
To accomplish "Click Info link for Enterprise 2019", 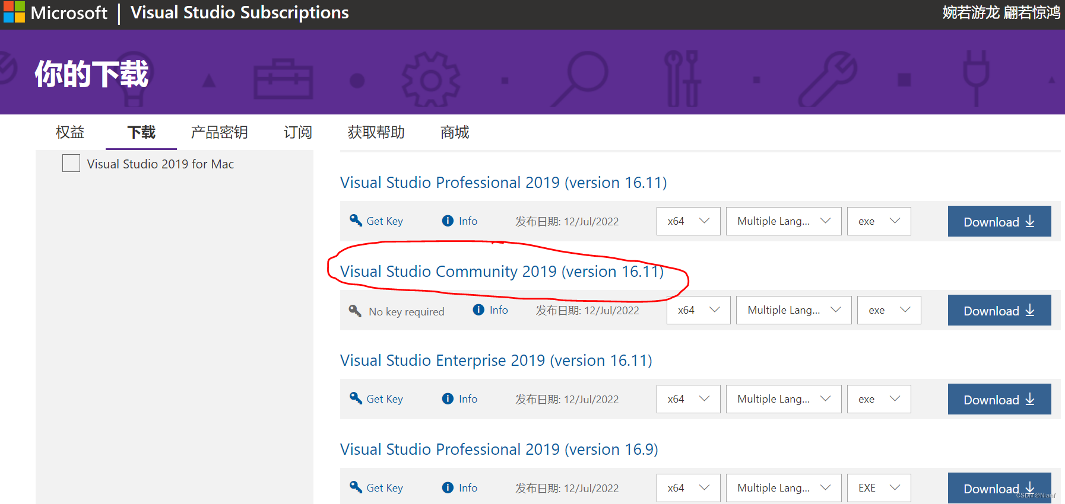I will (x=468, y=399).
